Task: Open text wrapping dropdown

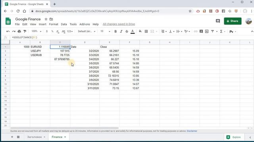Action: [179, 32]
